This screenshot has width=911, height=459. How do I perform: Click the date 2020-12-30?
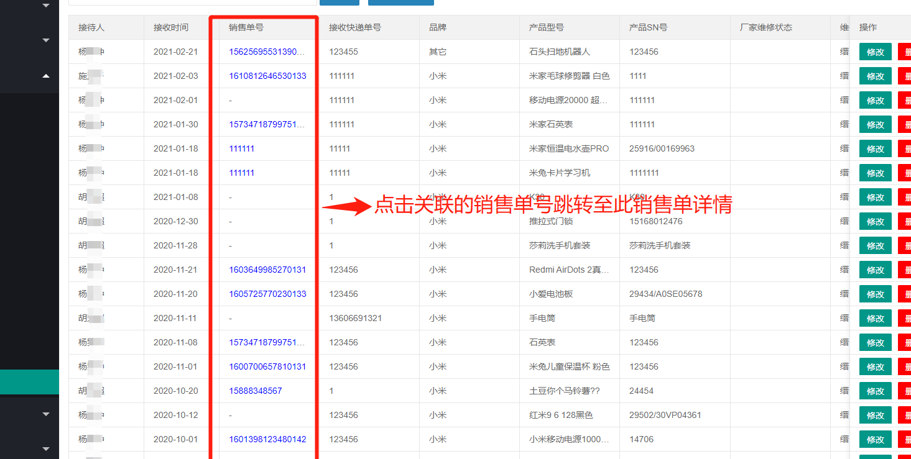pyautogui.click(x=175, y=221)
